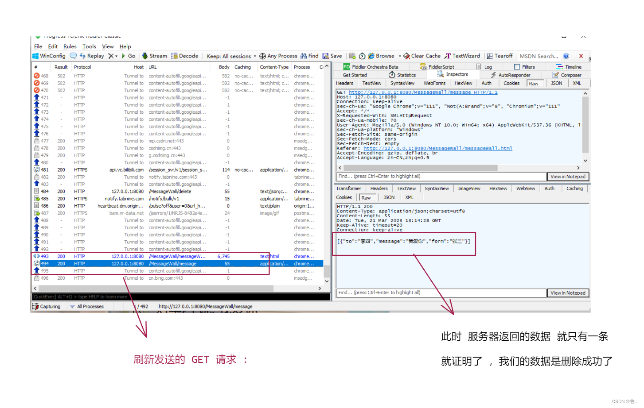Open the TextWizard tool

point(462,56)
